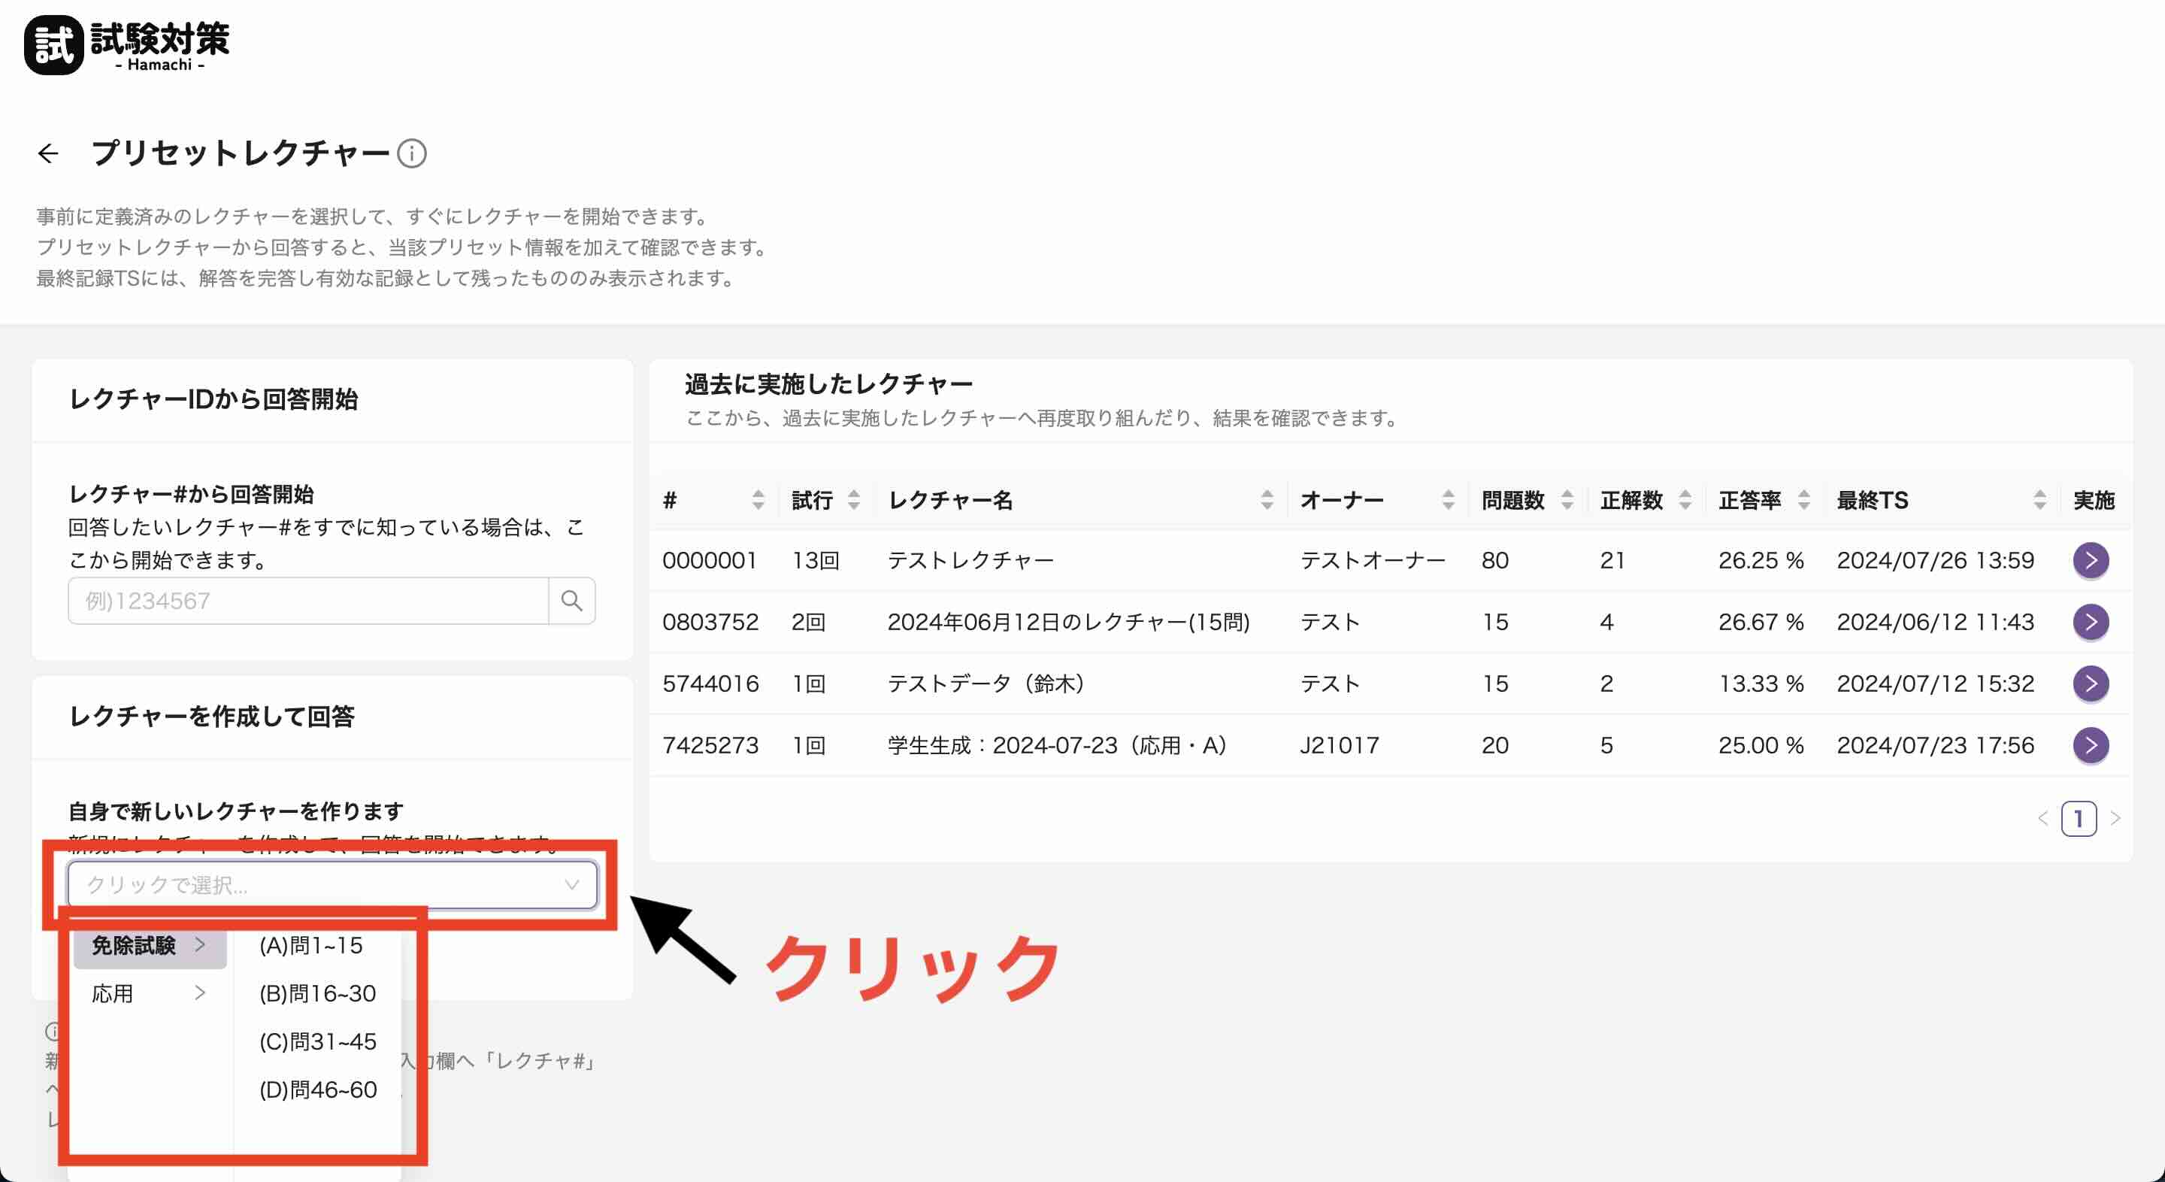This screenshot has width=2165, height=1182.
Task: Click the next page arrow in pagination
Action: pyautogui.click(x=2115, y=818)
